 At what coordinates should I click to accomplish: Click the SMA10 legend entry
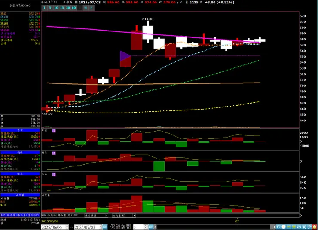click(20, 17)
